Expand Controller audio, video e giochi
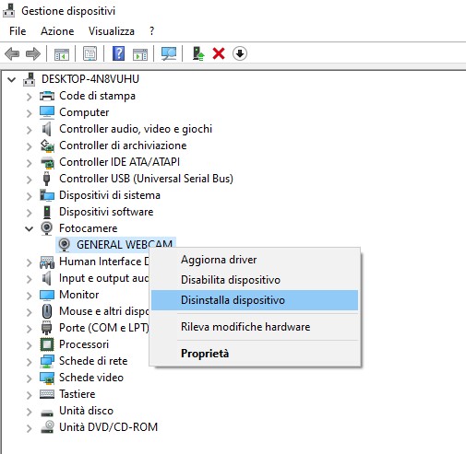466x454 pixels. click(x=30, y=130)
